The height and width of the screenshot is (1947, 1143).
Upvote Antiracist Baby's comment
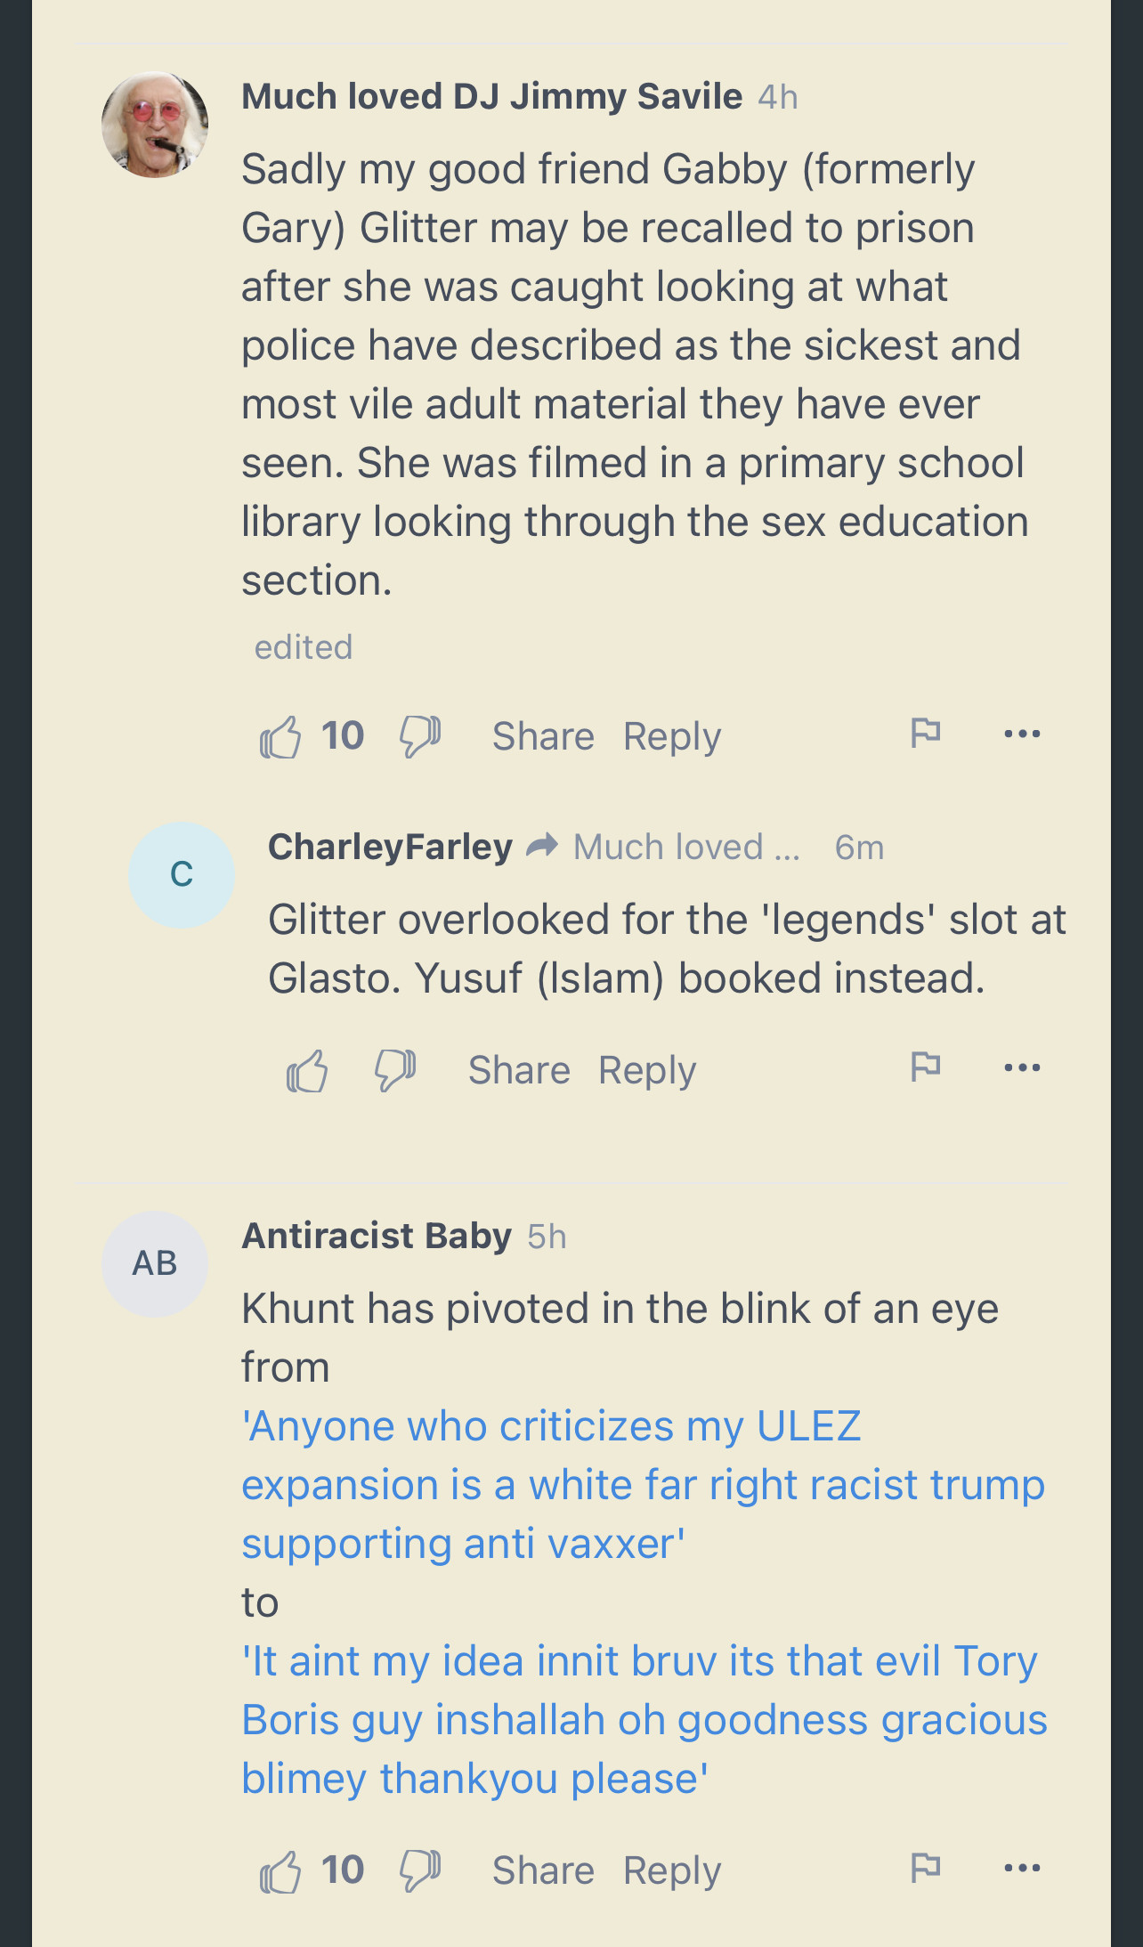(x=280, y=1870)
